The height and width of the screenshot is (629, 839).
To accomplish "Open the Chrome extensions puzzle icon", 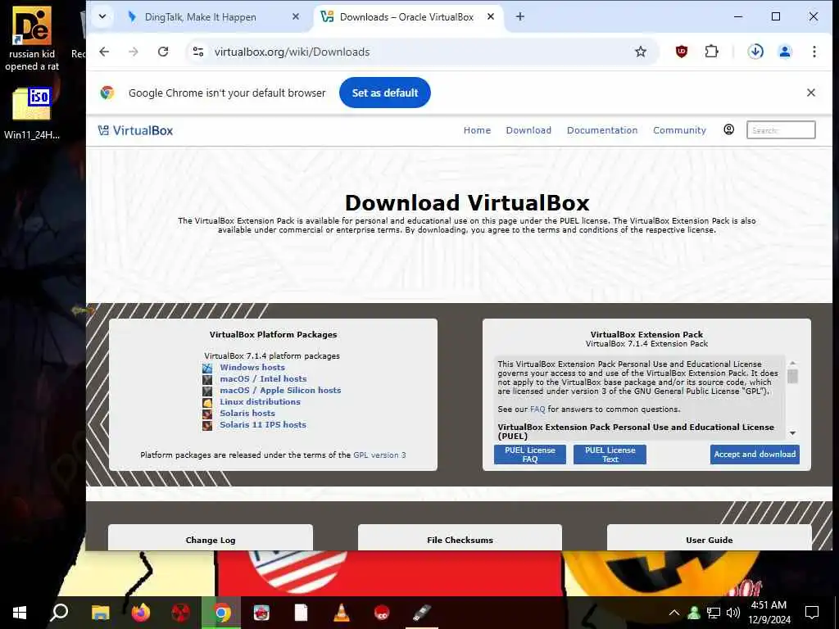I will [x=711, y=52].
